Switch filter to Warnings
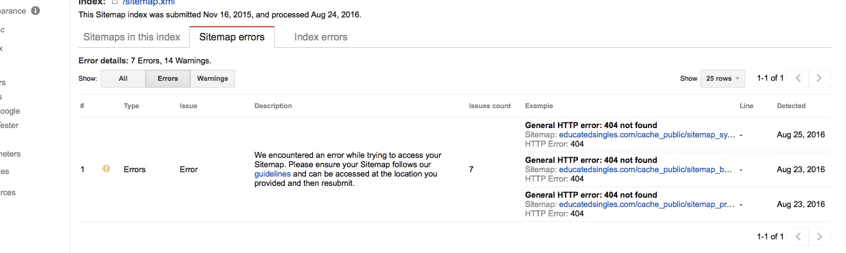This screenshot has width=846, height=253. tap(212, 78)
